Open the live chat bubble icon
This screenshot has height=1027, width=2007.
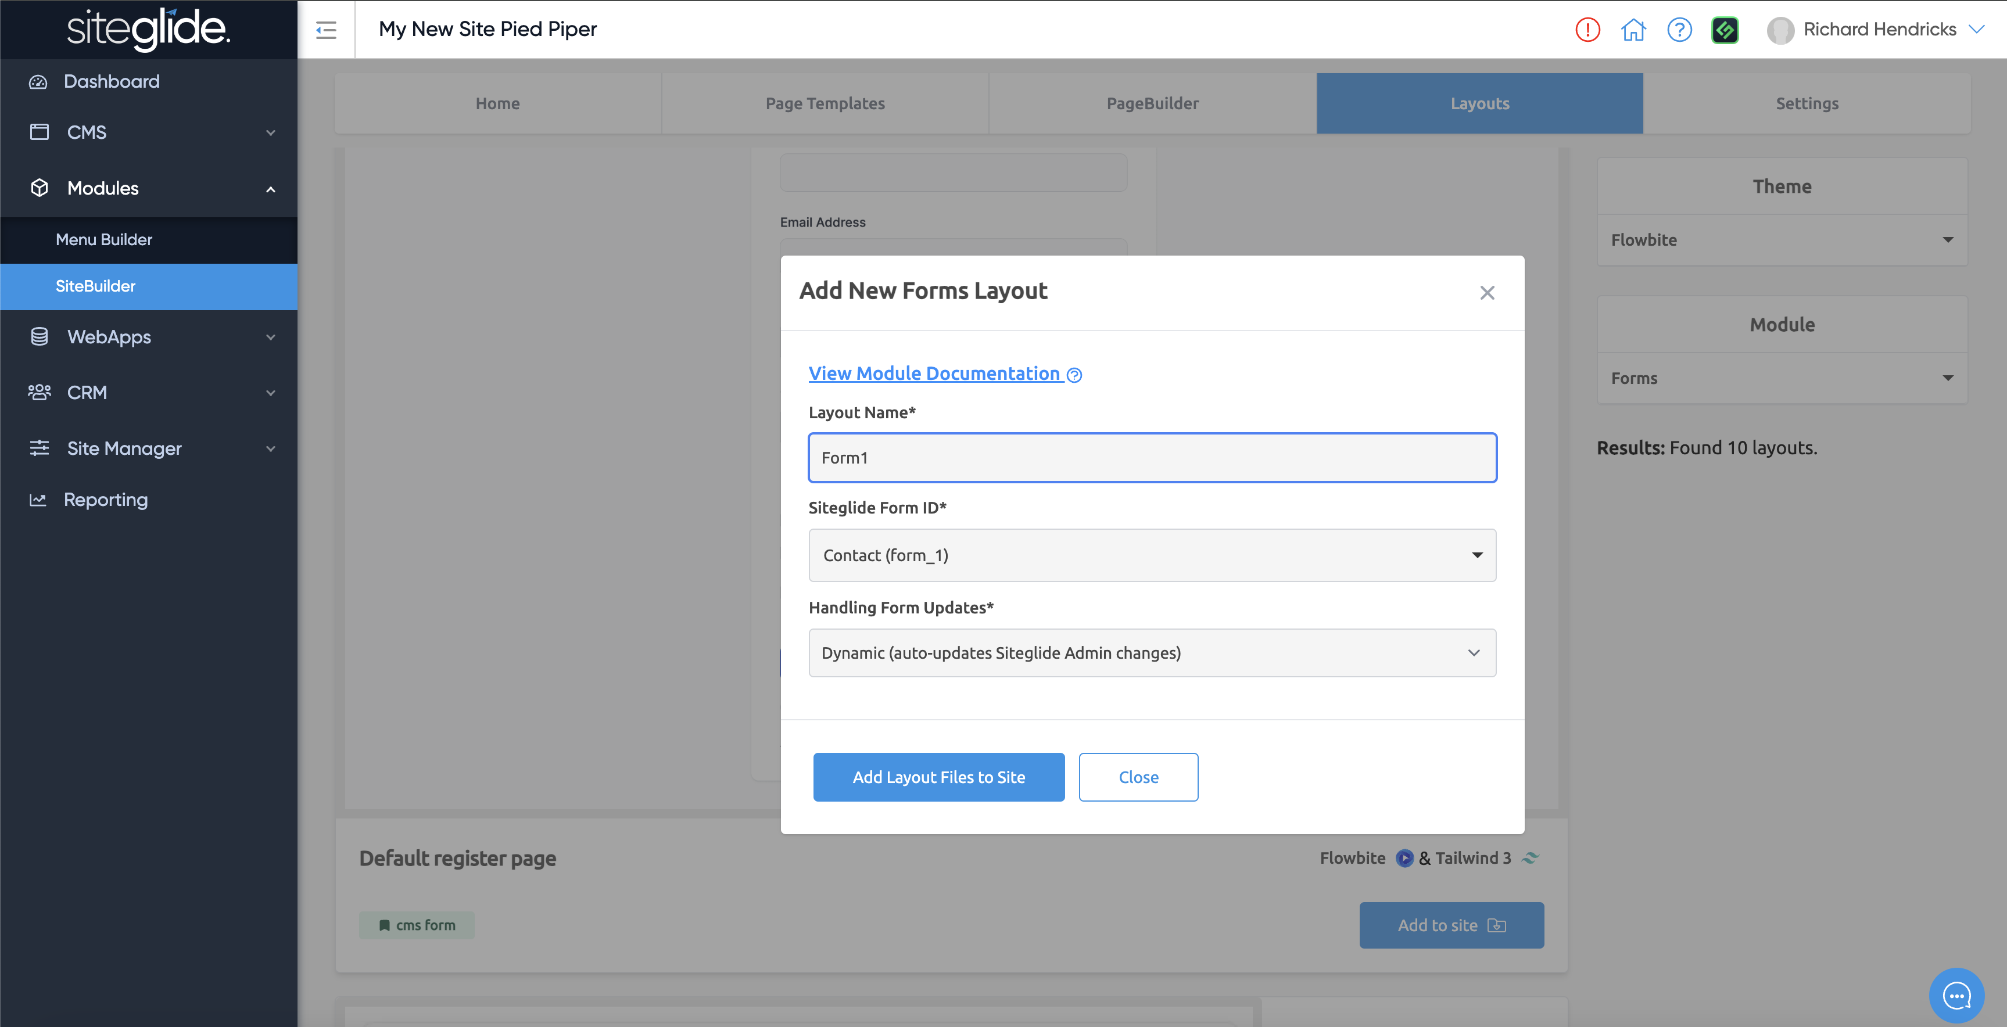click(1956, 994)
